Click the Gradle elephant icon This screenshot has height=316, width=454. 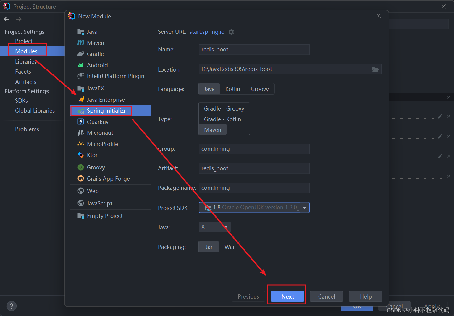pos(81,54)
